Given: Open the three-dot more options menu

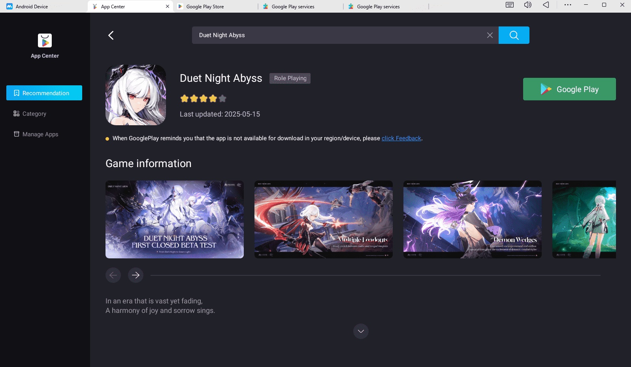Looking at the screenshot, I should [568, 5].
